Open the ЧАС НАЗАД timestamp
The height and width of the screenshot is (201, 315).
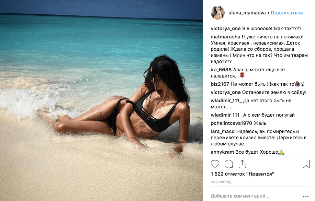click(221, 182)
